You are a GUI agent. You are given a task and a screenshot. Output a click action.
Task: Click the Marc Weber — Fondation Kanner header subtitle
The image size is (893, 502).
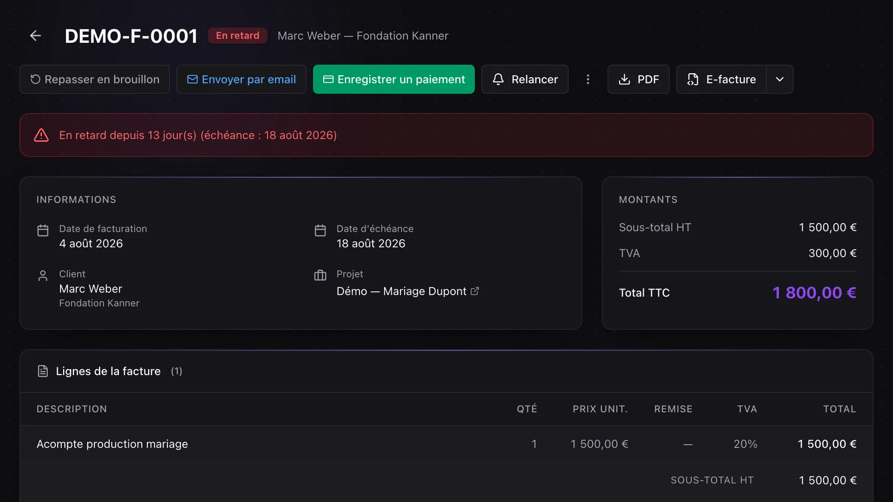click(363, 36)
